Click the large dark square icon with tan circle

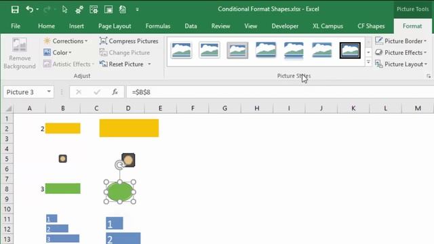click(128, 160)
